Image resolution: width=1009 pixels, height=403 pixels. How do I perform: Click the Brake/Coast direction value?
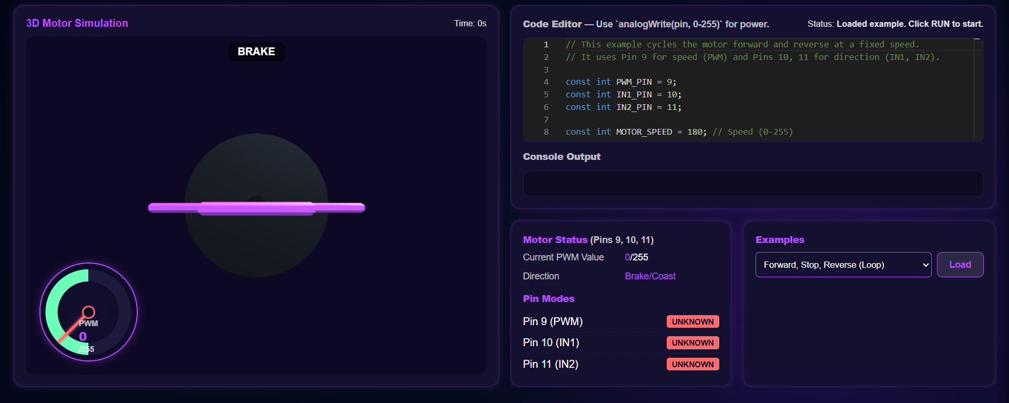coord(650,276)
